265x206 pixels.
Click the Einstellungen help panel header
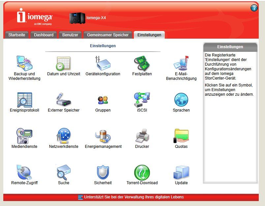tap(230, 47)
